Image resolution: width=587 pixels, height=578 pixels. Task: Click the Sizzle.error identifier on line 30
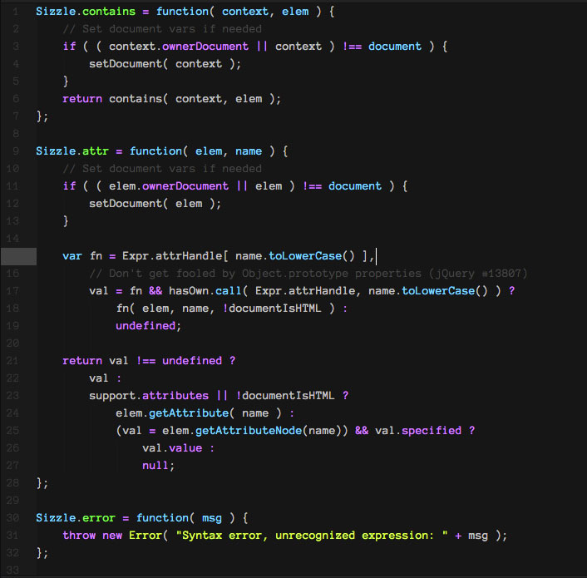click(x=76, y=518)
